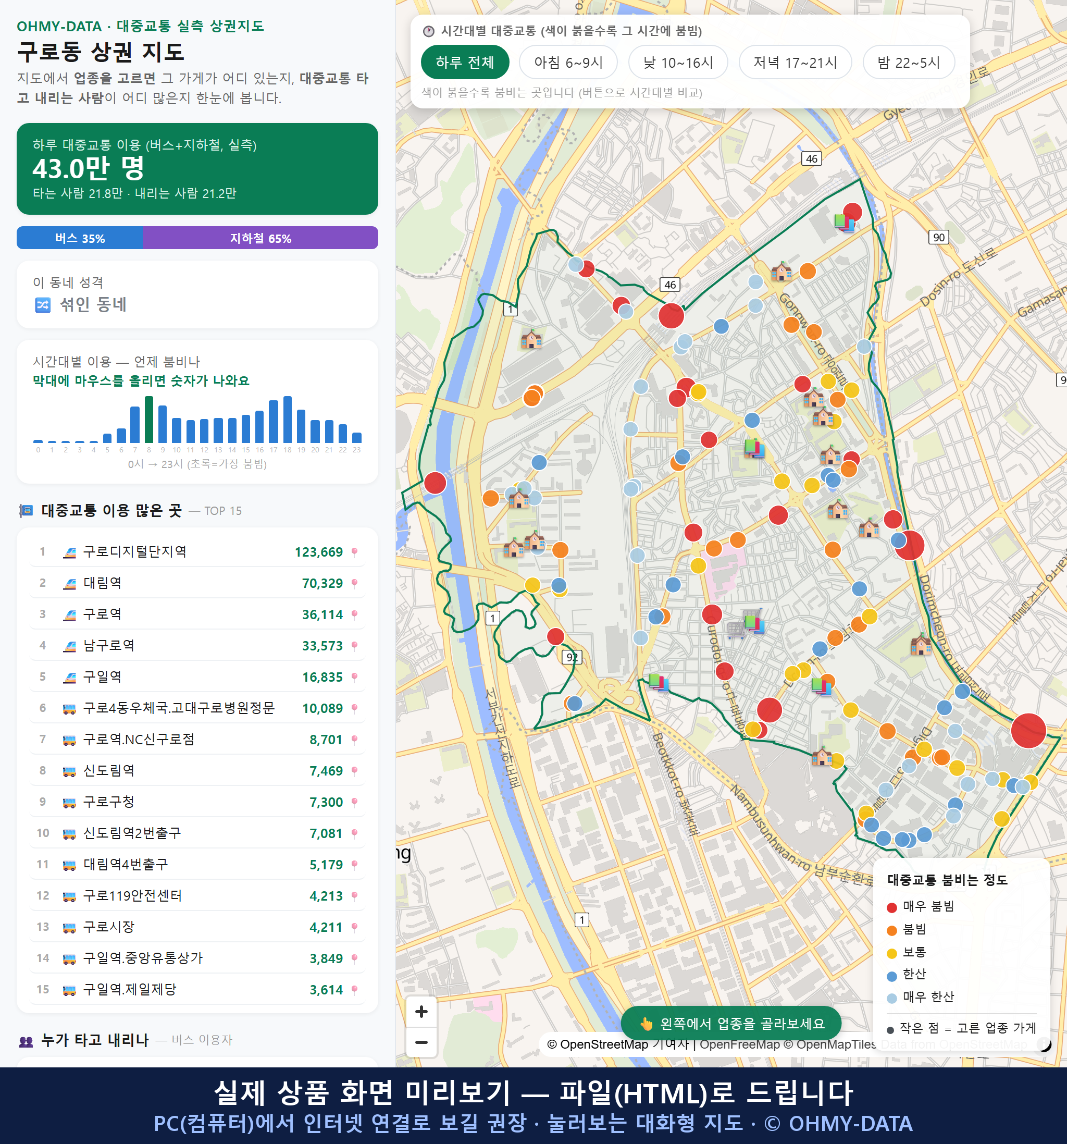Select the 구로119안전센터 list entry
This screenshot has width=1067, height=1144.
click(x=197, y=895)
